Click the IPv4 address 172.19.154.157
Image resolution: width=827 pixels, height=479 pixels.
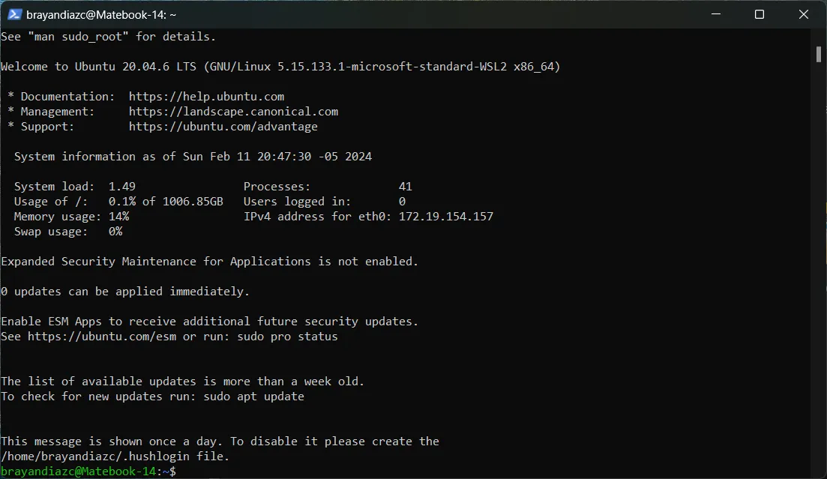click(x=445, y=217)
